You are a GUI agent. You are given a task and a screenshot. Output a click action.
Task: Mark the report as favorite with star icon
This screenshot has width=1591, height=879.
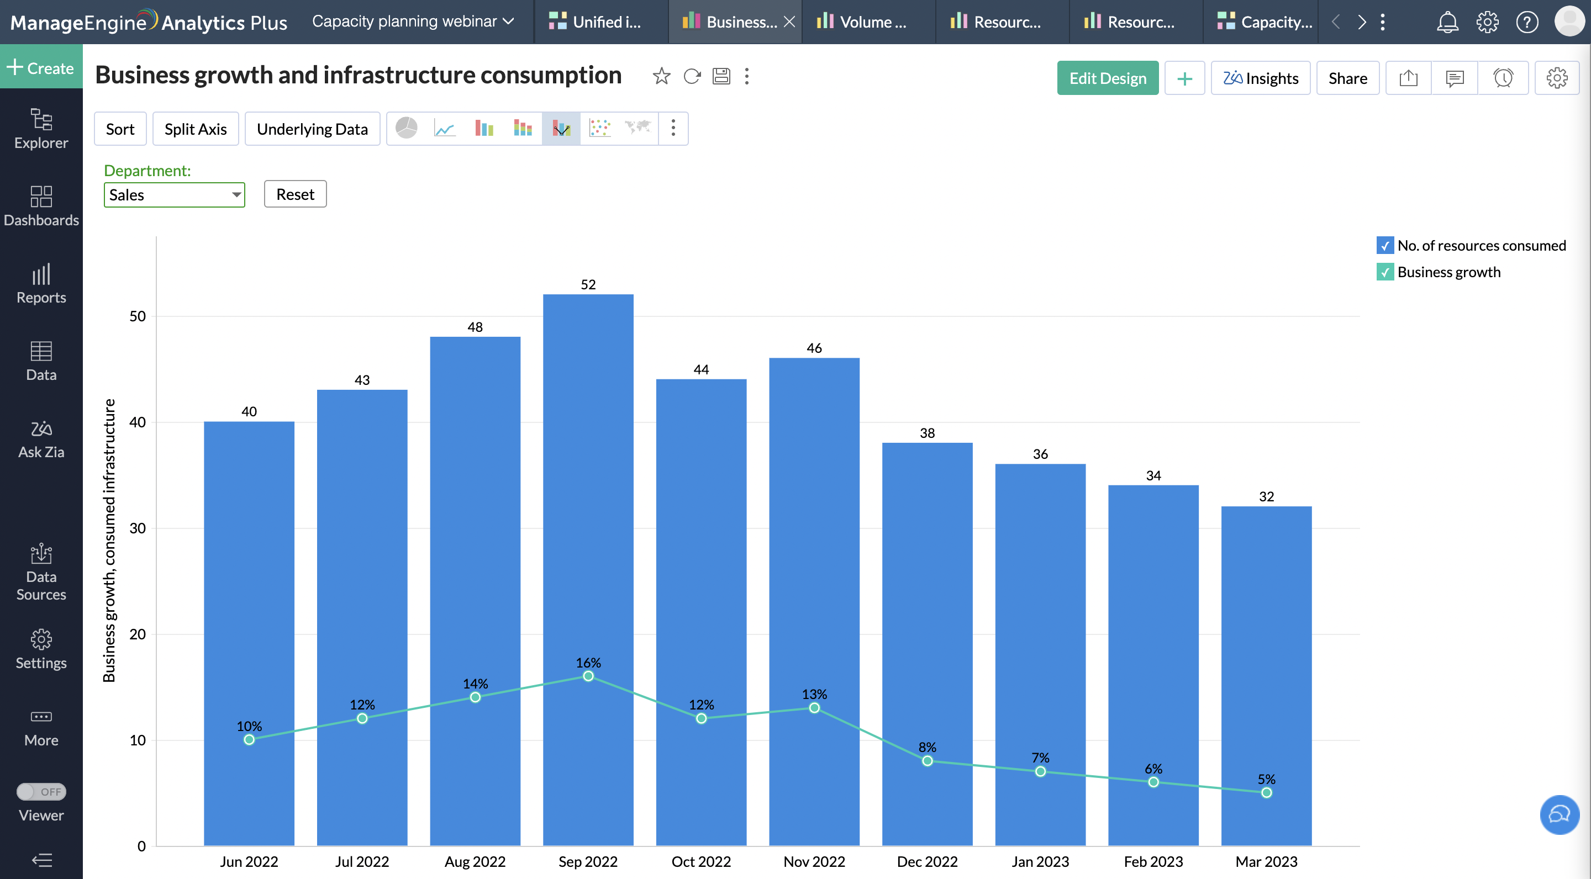[x=661, y=77]
